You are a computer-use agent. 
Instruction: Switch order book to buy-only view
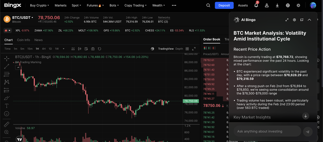(209, 48)
